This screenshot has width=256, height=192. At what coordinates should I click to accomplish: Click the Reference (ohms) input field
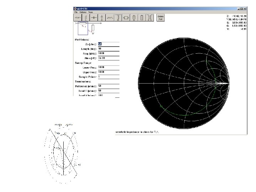coord(109,86)
